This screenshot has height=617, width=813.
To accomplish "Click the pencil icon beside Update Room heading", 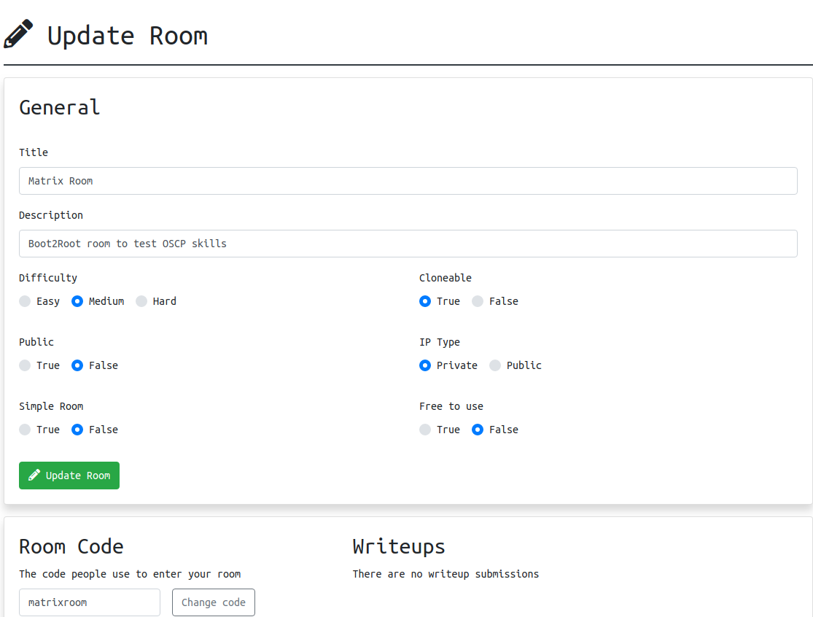I will click(x=18, y=35).
